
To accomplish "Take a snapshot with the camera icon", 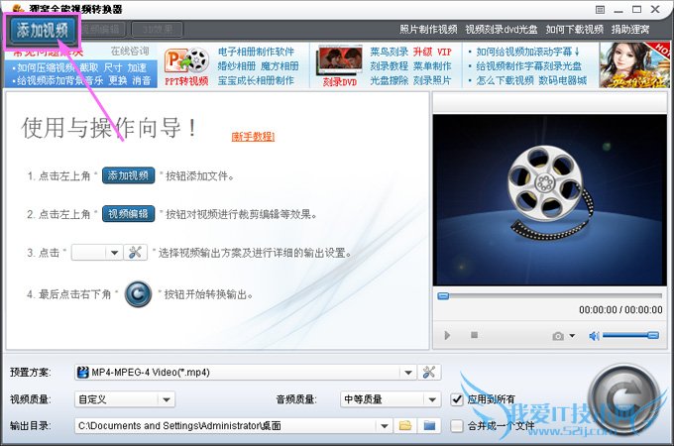I will tap(558, 336).
